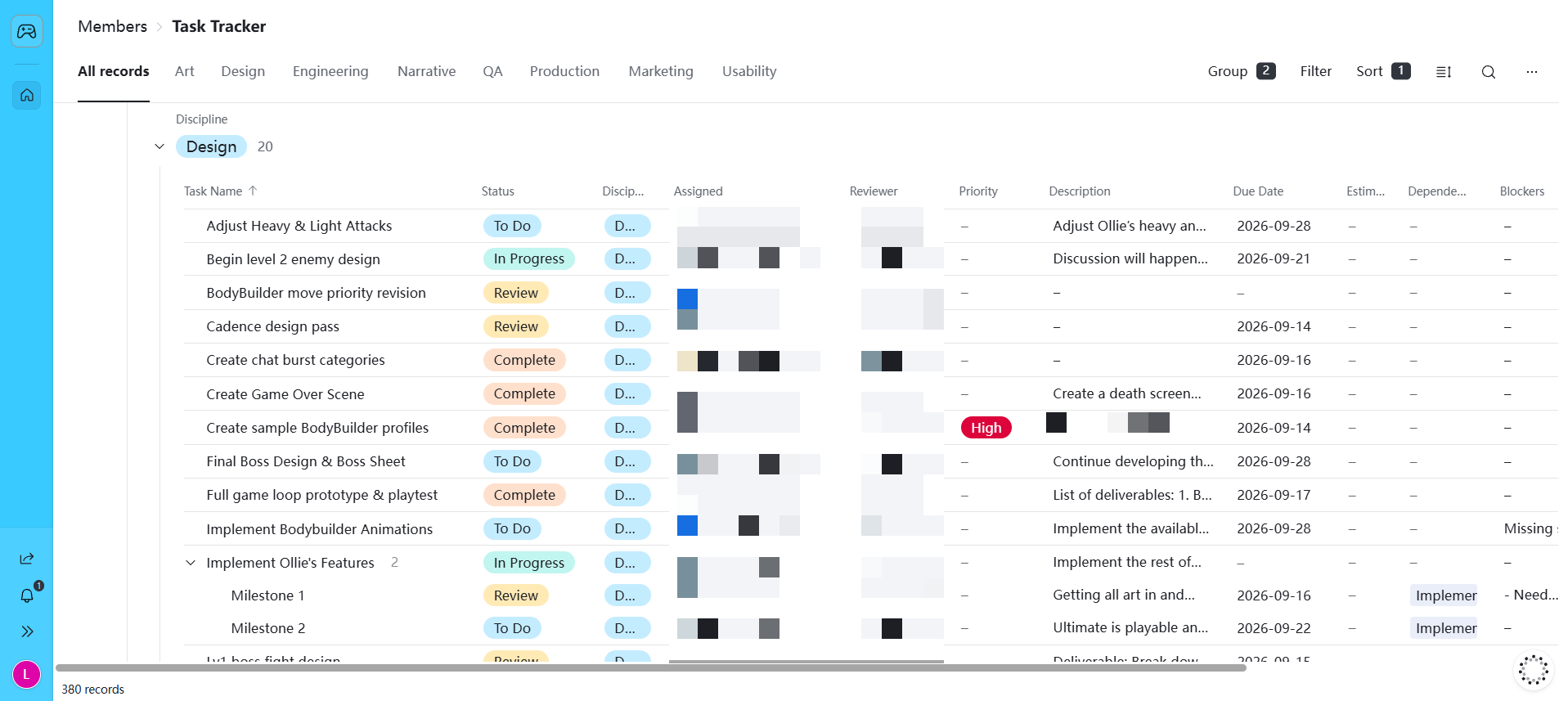Click the row height icon
The width and height of the screenshot is (1559, 701).
point(1444,72)
